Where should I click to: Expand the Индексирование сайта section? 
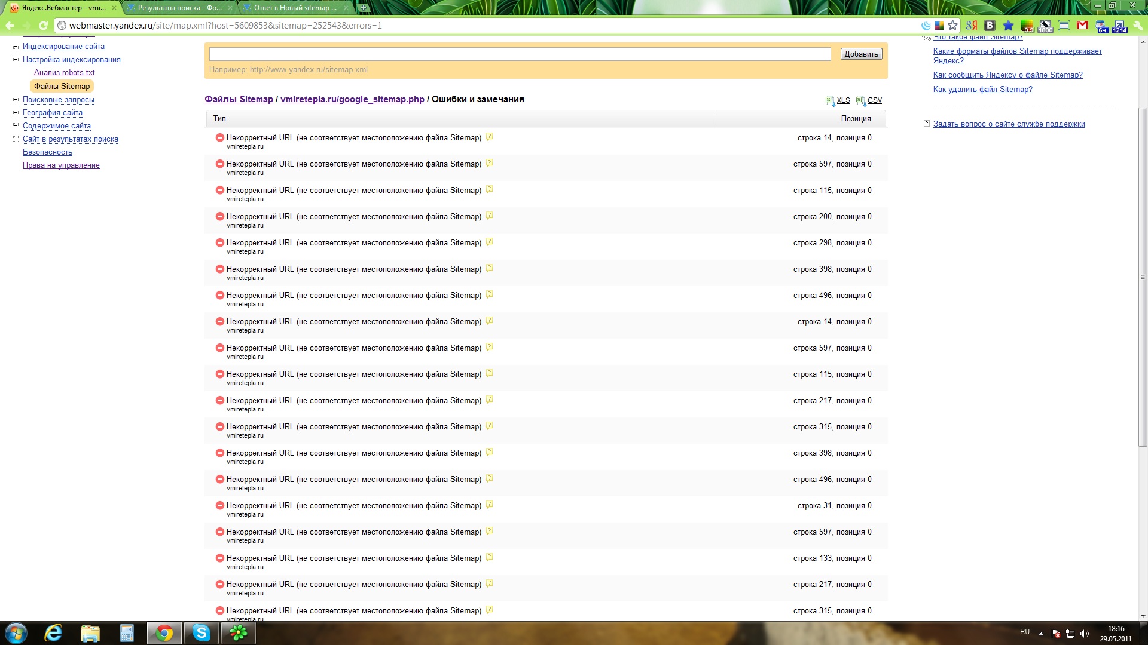tap(16, 46)
